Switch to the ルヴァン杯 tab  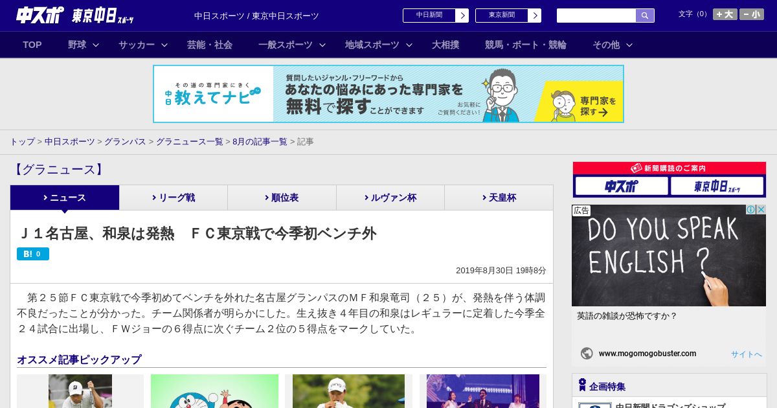(390, 198)
